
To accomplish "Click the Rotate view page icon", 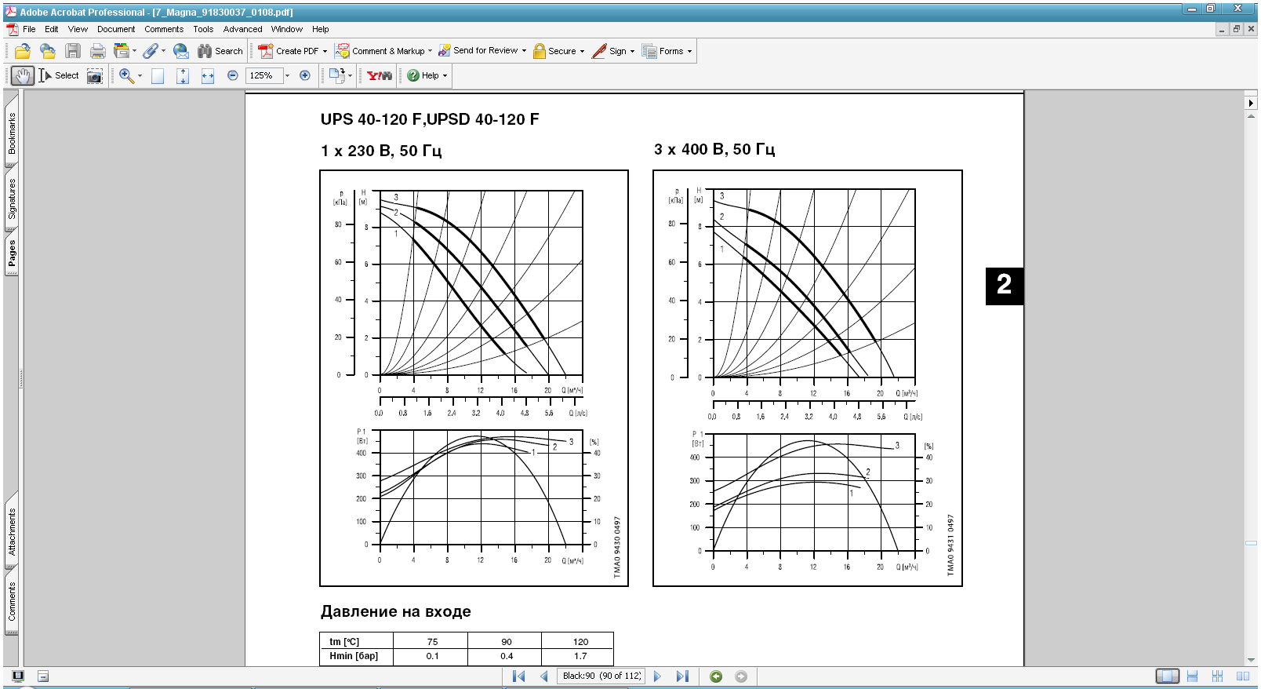I will click(337, 75).
